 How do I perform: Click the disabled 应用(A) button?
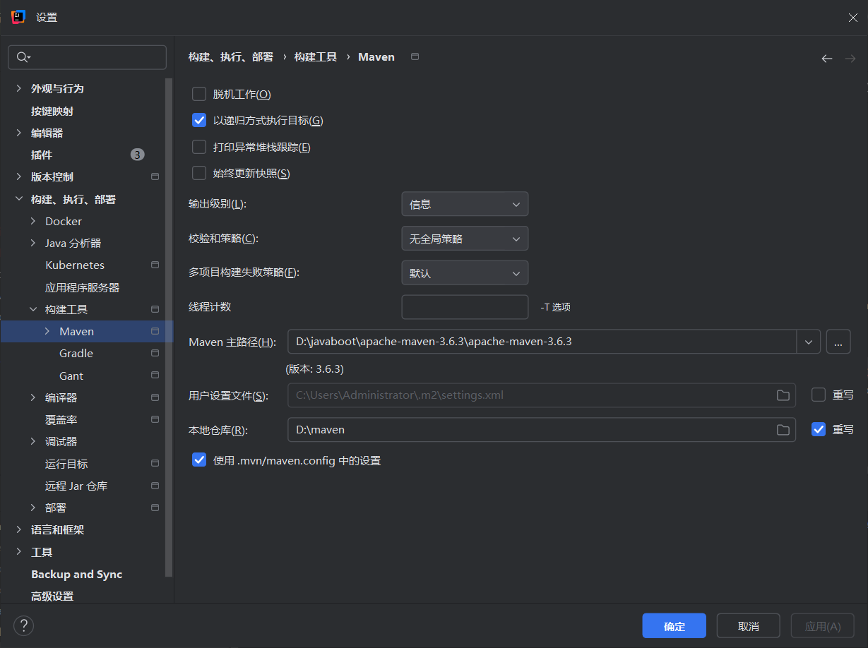(823, 626)
